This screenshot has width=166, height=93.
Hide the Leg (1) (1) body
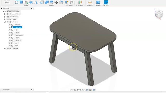pyautogui.click(x=10, y=40)
